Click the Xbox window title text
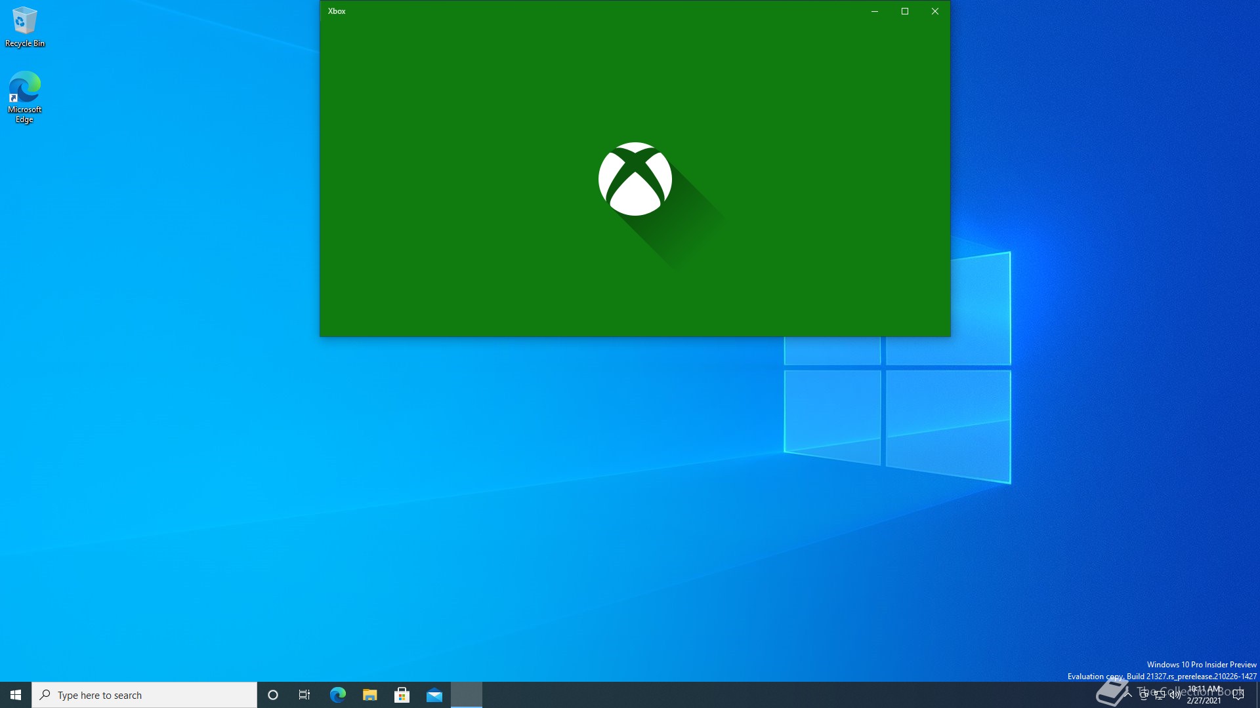Image resolution: width=1260 pixels, height=708 pixels. [x=337, y=11]
